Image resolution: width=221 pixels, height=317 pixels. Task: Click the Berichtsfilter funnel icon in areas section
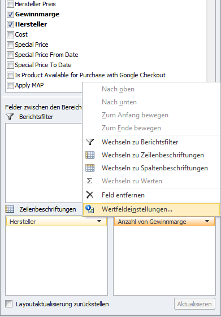pos(10,117)
